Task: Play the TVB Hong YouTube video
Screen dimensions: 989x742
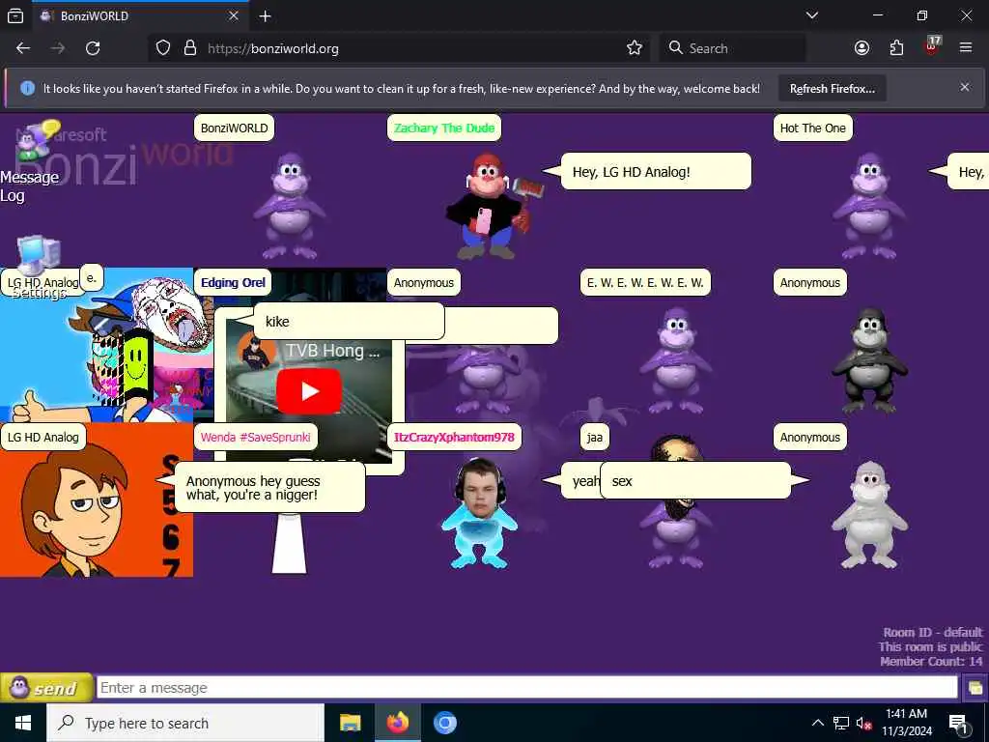Action: pyautogui.click(x=309, y=391)
